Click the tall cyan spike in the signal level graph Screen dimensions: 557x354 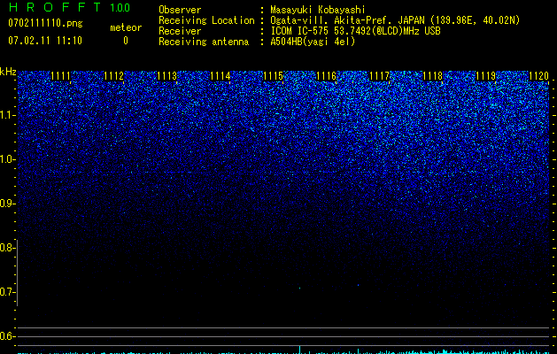[300, 350]
